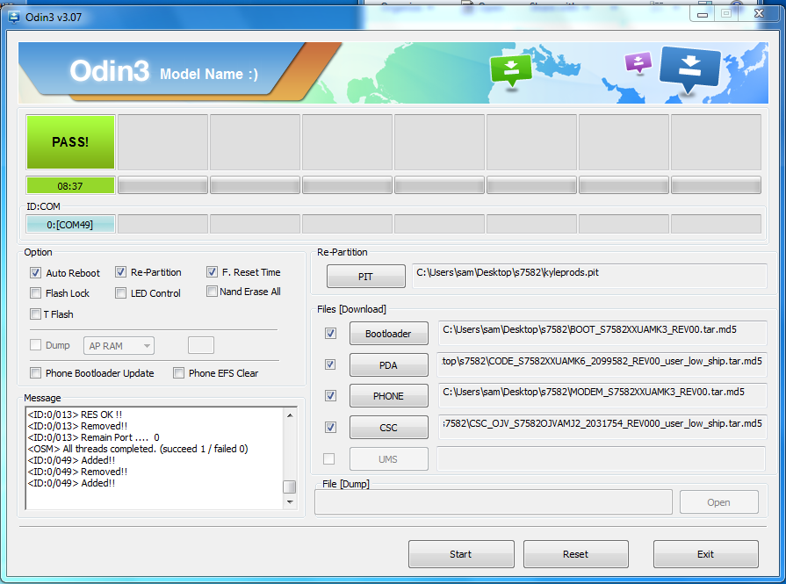Toggle F. Reset Time checkbox
Viewport: 786px width, 584px height.
(x=212, y=271)
